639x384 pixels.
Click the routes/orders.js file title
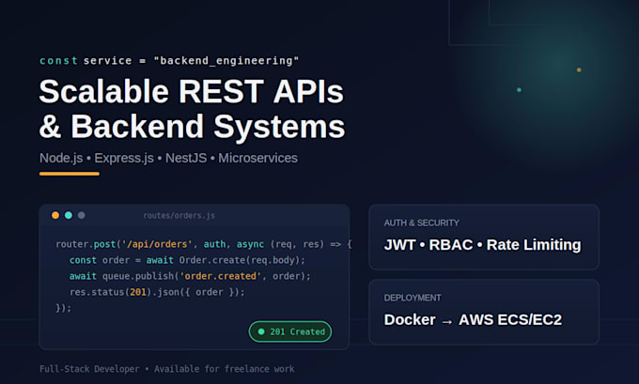tap(179, 215)
